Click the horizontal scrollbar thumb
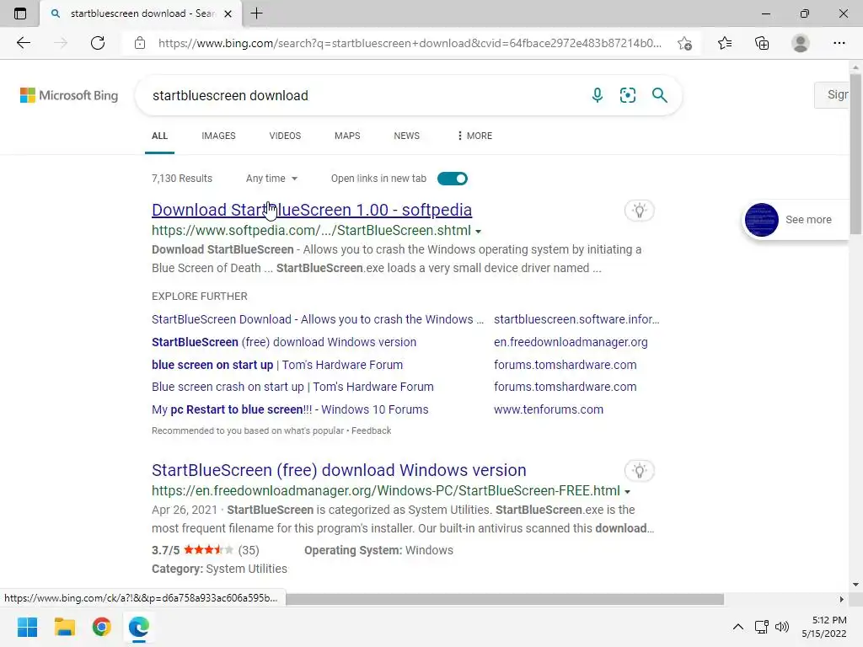 coord(505,599)
